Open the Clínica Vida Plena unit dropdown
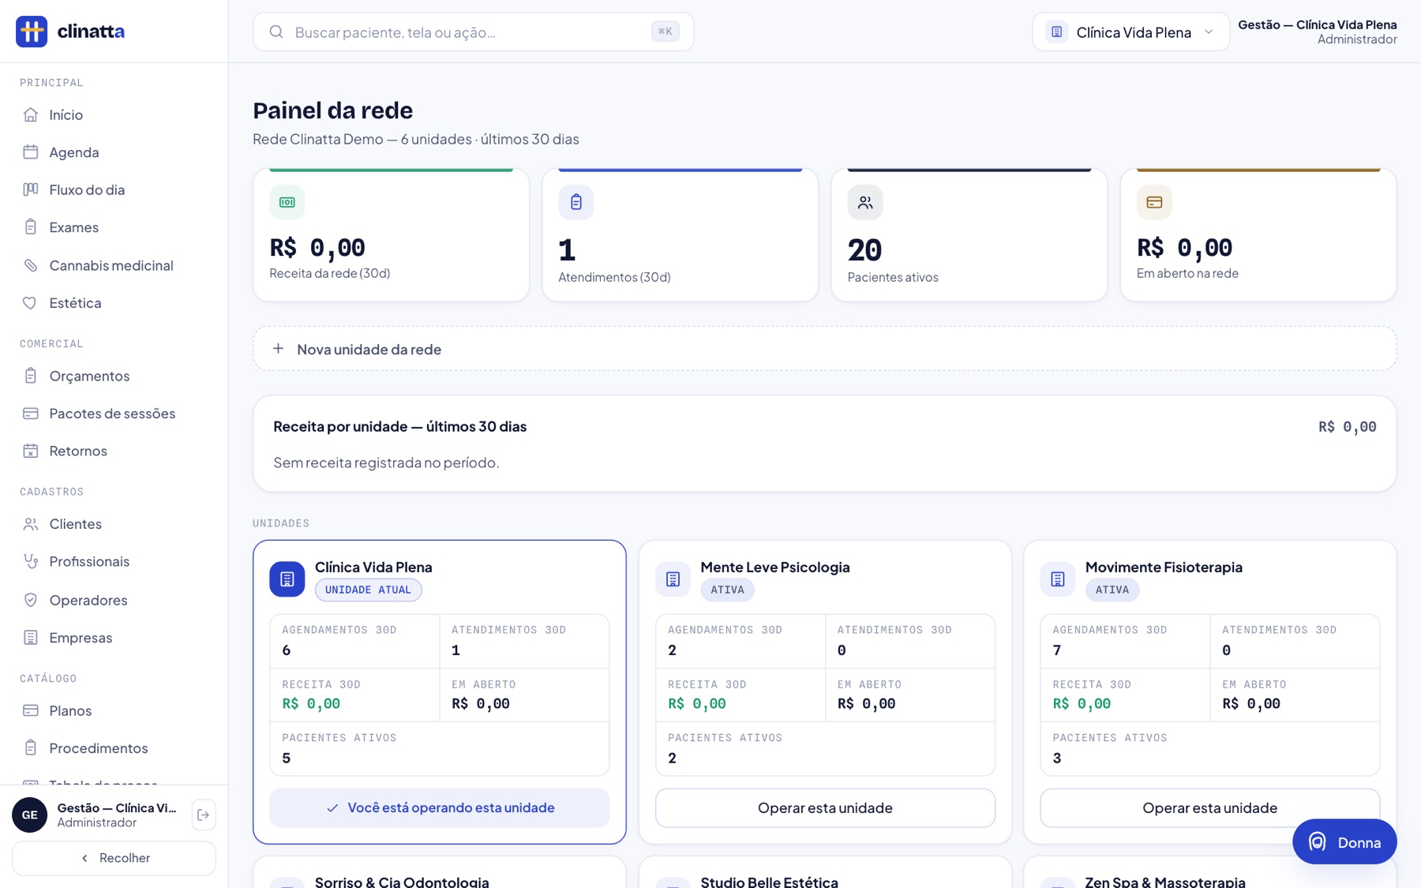Screen dimensions: 1421x888 tap(1130, 32)
